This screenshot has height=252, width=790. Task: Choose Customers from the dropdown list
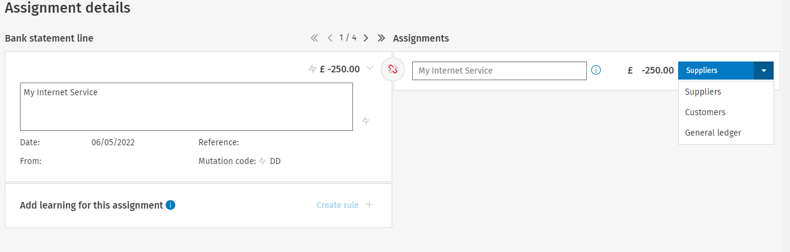pyautogui.click(x=705, y=112)
